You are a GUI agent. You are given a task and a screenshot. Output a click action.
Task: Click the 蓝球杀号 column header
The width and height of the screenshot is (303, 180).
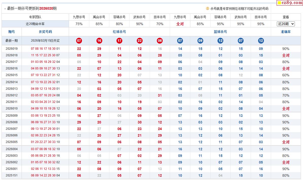[x=220, y=32]
